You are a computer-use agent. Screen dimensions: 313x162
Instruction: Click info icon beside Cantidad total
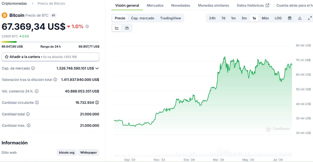(x=28, y=114)
